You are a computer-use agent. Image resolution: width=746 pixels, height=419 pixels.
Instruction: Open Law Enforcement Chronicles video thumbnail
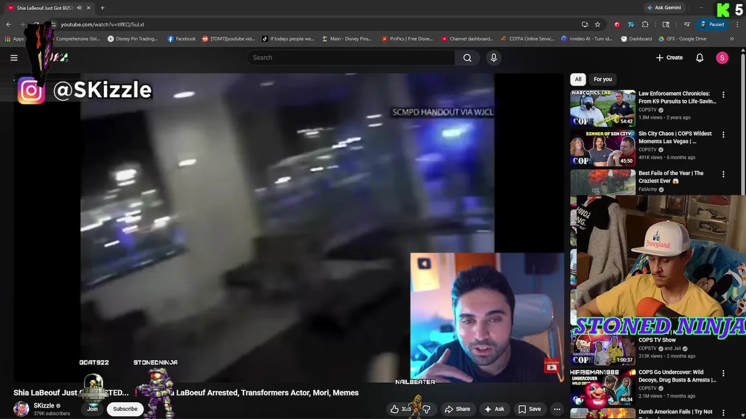click(603, 108)
